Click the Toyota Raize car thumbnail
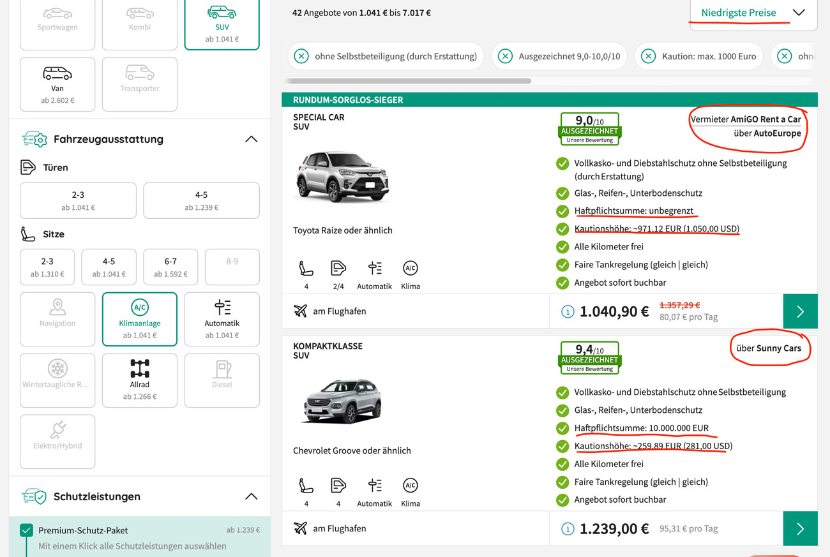The image size is (830, 557). 343,177
